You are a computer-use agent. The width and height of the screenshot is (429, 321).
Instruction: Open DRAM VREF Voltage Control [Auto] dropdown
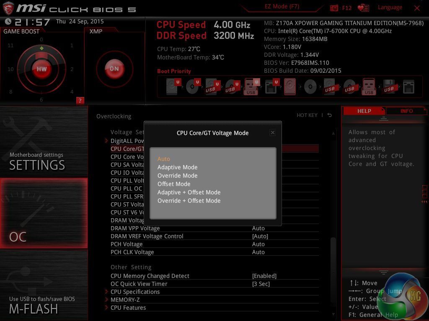(260, 237)
